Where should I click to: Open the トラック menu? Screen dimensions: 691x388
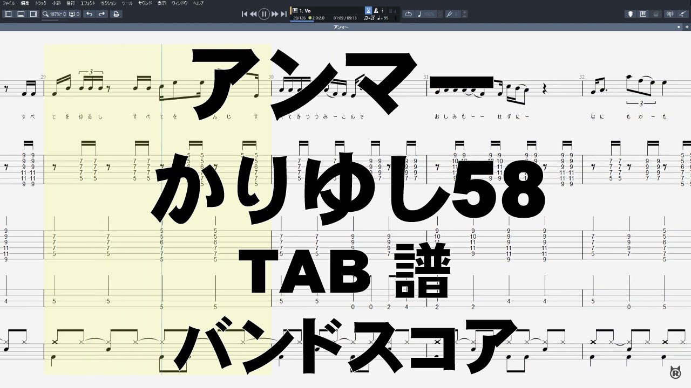[x=41, y=3]
